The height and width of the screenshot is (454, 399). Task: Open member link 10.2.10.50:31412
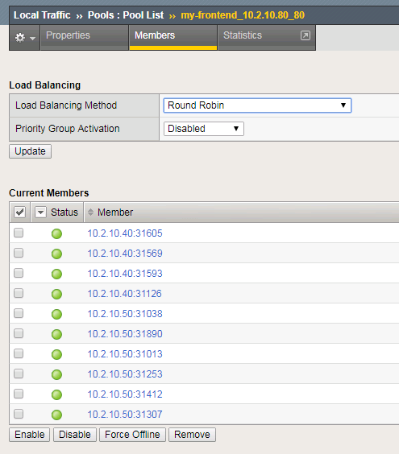pos(125,394)
